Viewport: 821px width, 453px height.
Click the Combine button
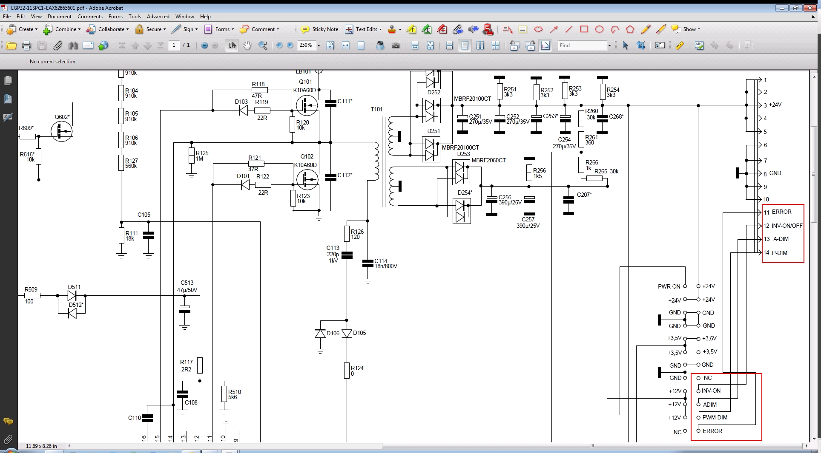click(62, 29)
